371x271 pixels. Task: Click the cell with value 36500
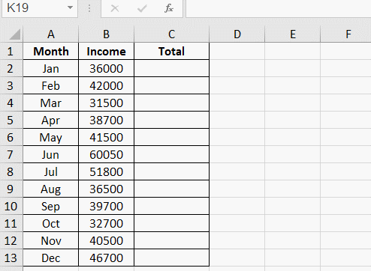(107, 189)
